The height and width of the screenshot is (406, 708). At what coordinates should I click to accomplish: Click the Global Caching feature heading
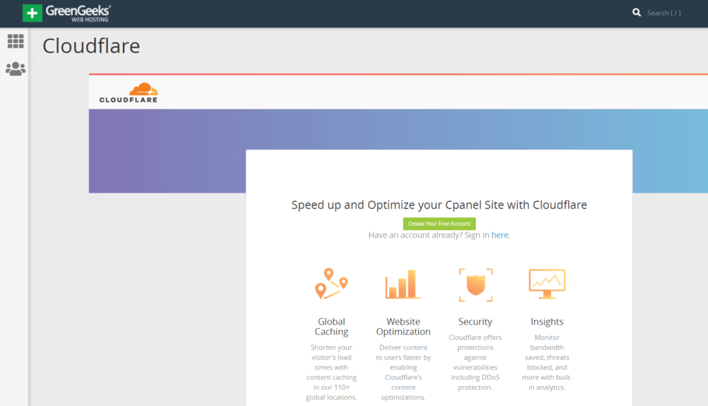click(x=331, y=327)
